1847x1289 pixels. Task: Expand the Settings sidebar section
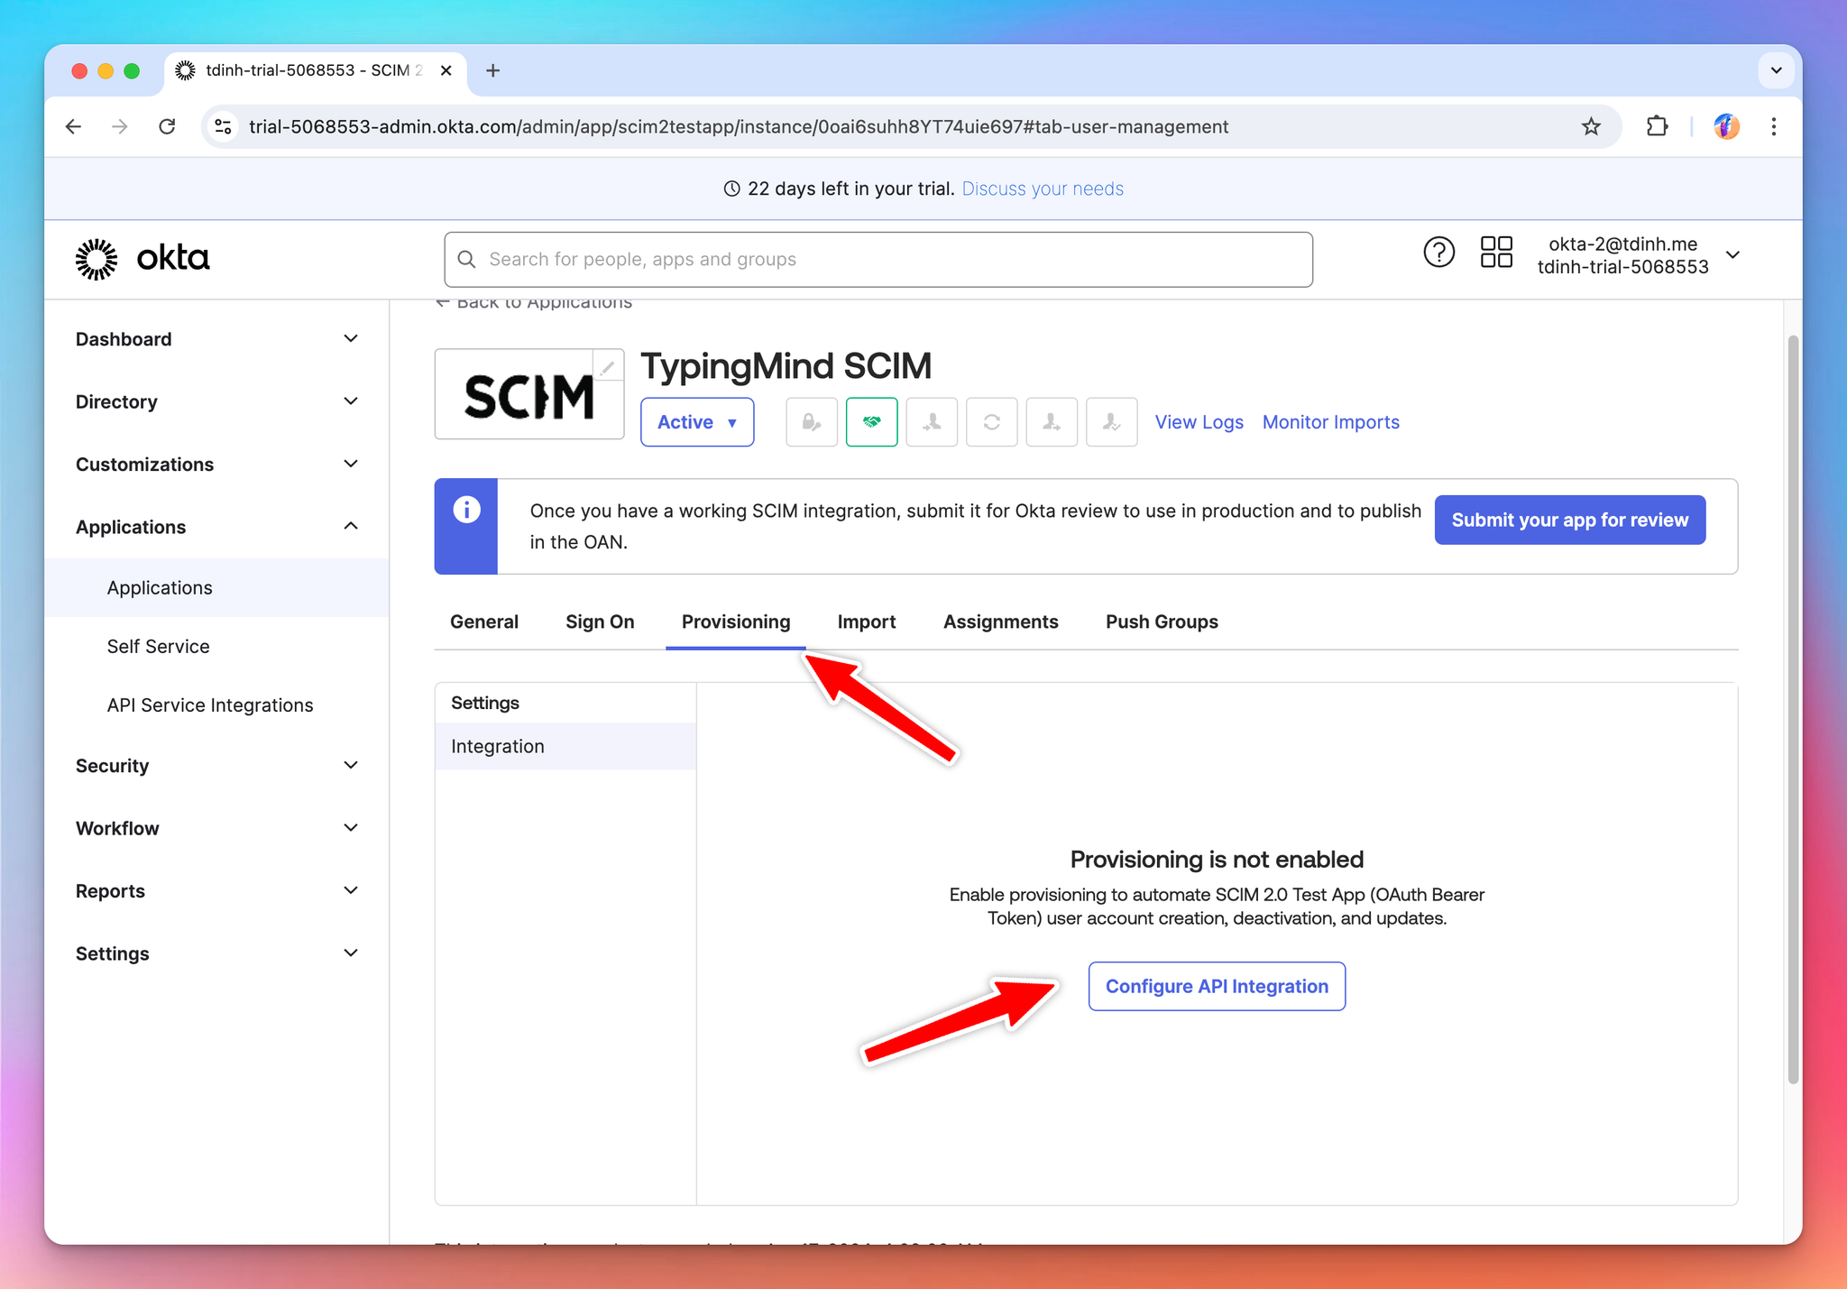(216, 953)
